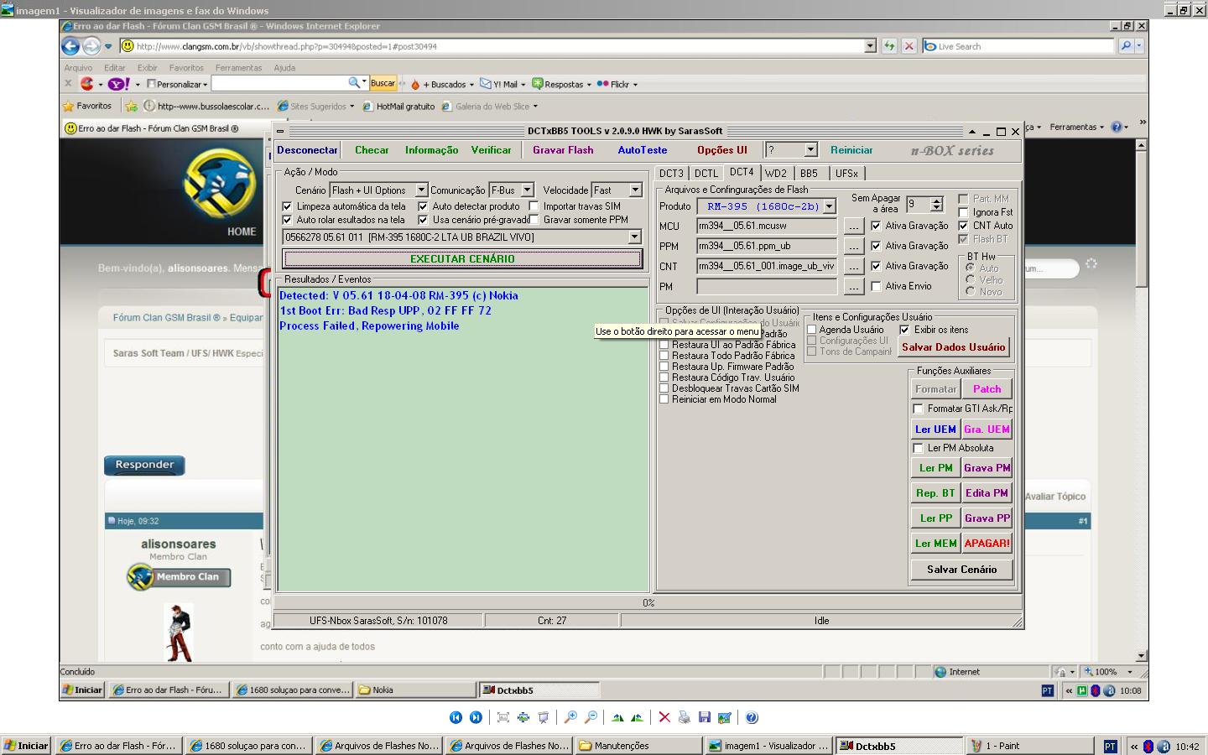Go to the next image in the viewer
This screenshot has width=1208, height=755.
[x=476, y=717]
